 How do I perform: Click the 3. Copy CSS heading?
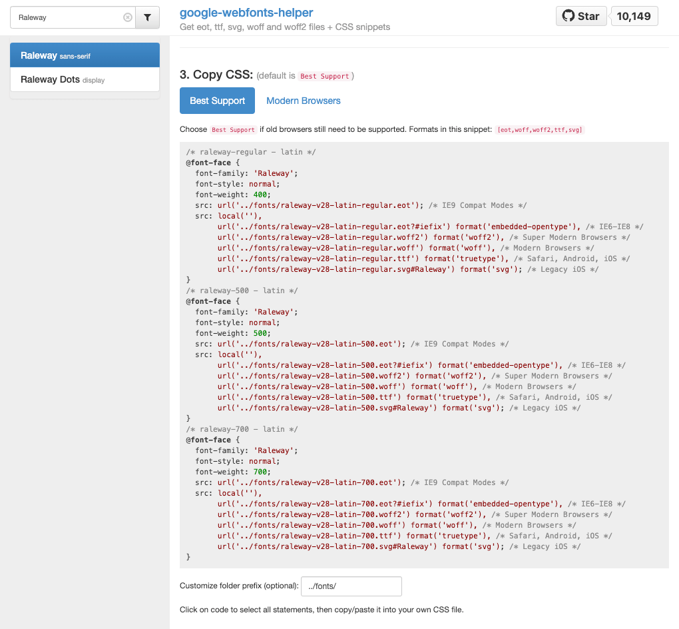tap(216, 75)
